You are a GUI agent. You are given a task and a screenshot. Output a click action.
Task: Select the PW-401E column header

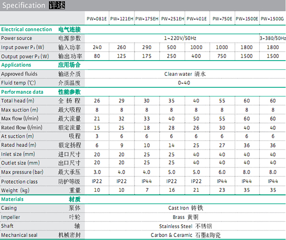[x=196, y=19]
